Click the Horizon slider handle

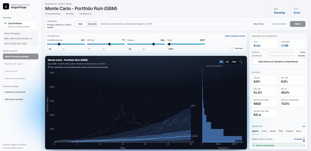tap(153, 44)
